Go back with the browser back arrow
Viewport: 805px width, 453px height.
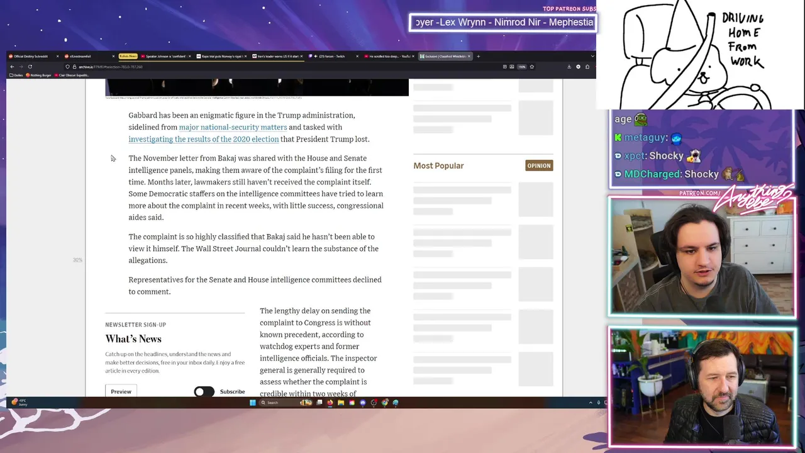point(12,67)
